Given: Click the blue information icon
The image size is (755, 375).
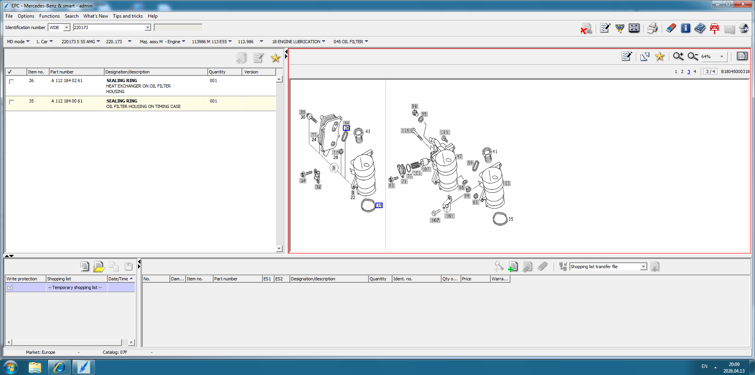Looking at the screenshot, I should coord(685,28).
